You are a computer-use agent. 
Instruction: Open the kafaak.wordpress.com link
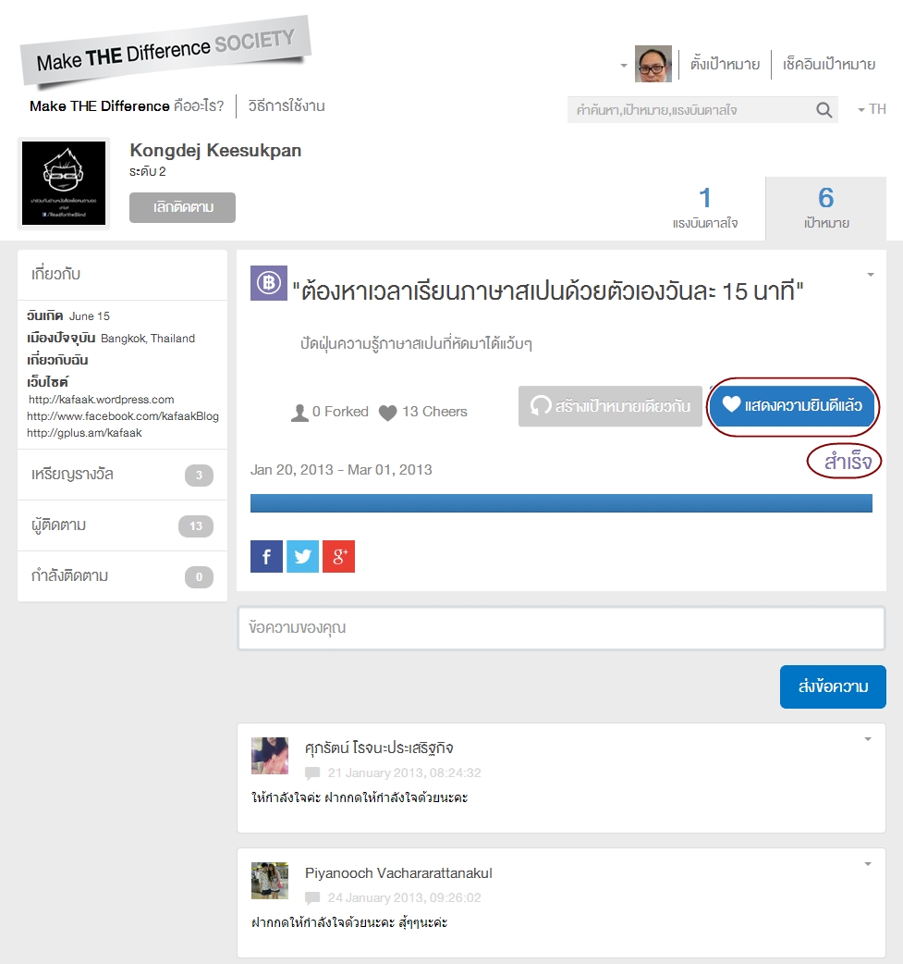tap(102, 400)
